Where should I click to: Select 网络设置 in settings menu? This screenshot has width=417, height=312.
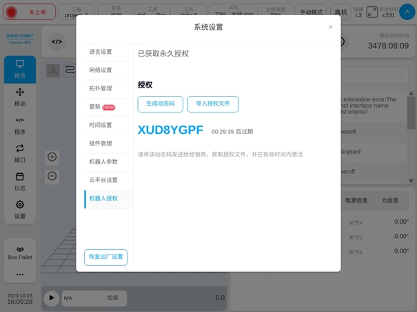pyautogui.click(x=101, y=70)
